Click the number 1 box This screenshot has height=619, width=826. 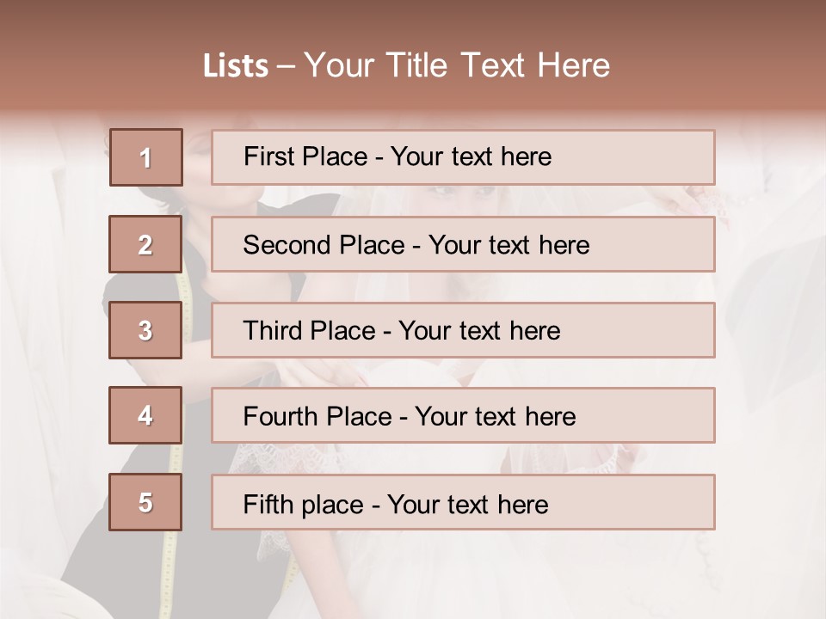[x=146, y=157]
